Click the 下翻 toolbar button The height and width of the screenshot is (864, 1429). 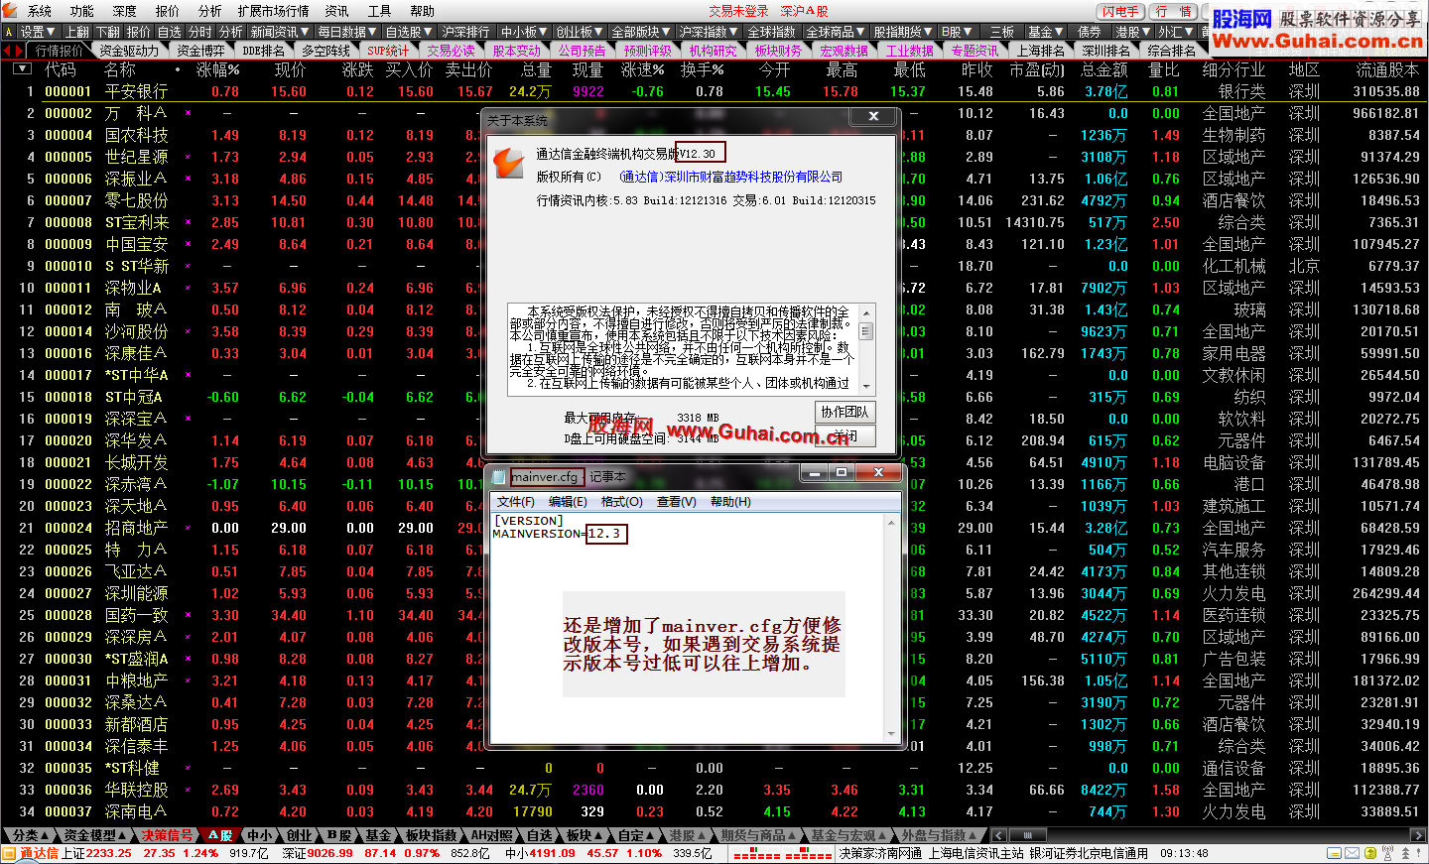point(108,32)
